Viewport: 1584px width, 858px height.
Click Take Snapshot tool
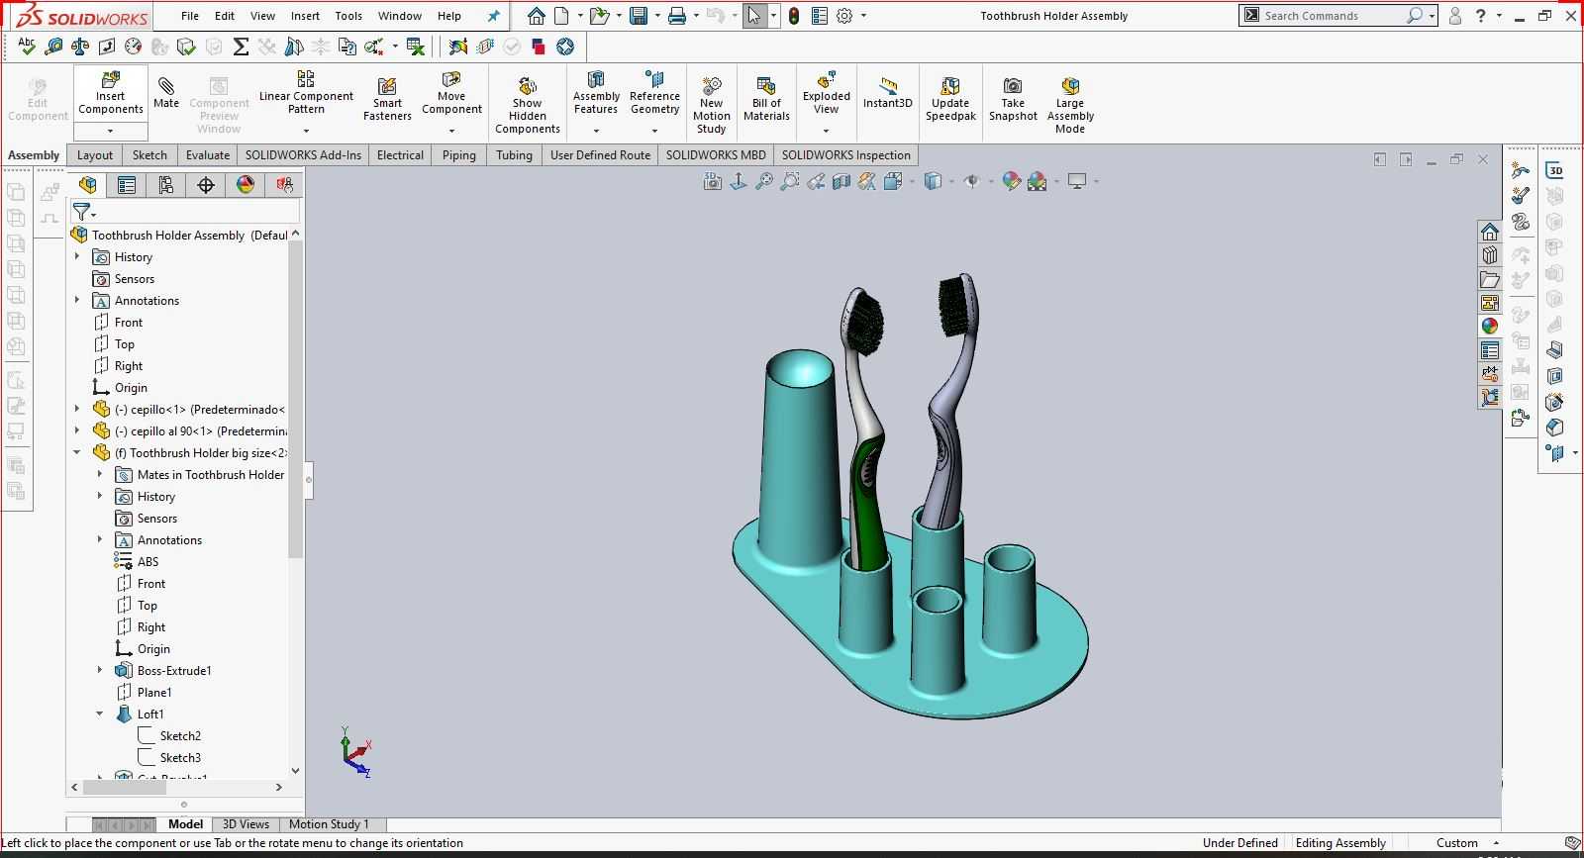1013,99
